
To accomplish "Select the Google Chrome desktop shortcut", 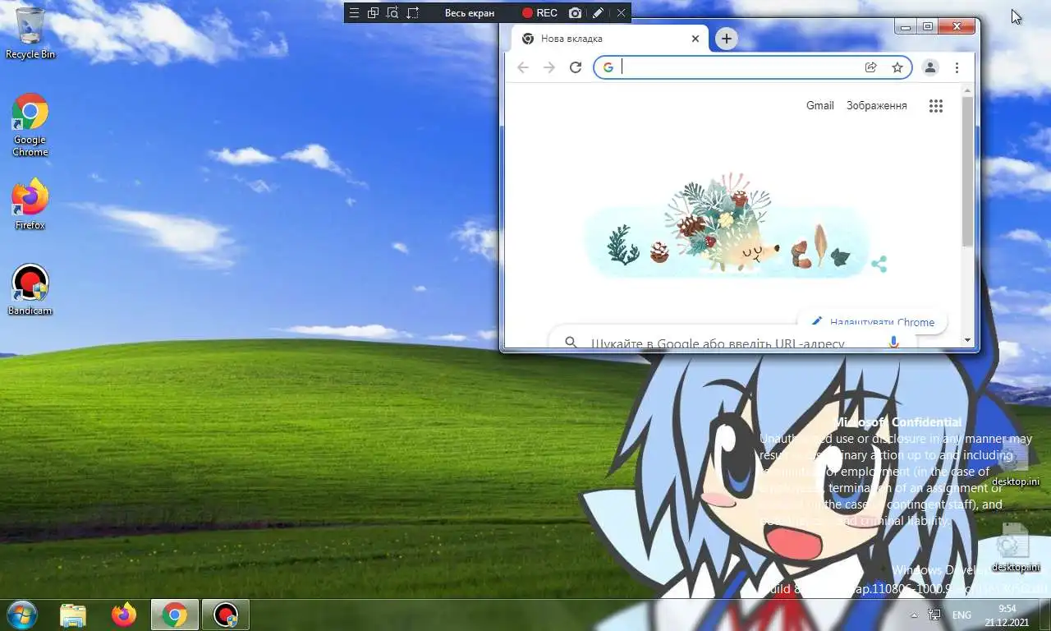I will (x=30, y=125).
